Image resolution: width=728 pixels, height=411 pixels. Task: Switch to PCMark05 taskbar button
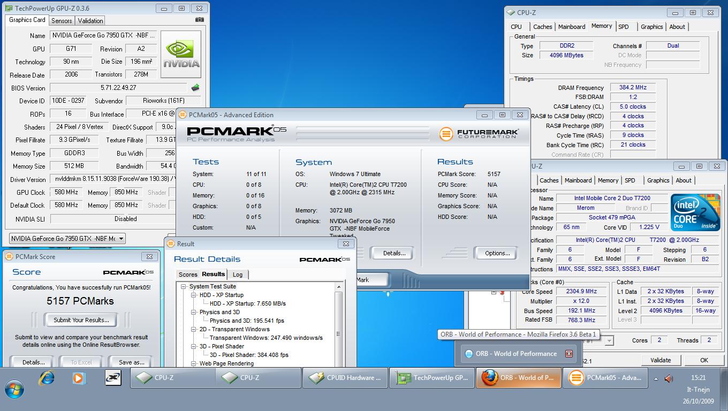[605, 378]
